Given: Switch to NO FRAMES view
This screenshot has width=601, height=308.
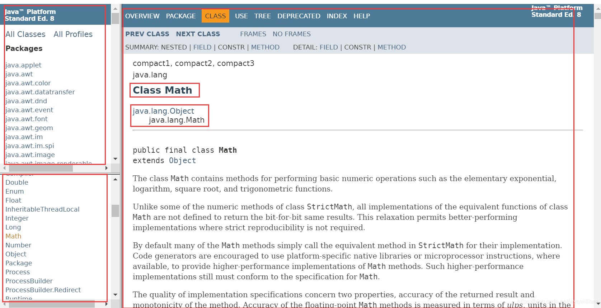Looking at the screenshot, I should tap(292, 34).
